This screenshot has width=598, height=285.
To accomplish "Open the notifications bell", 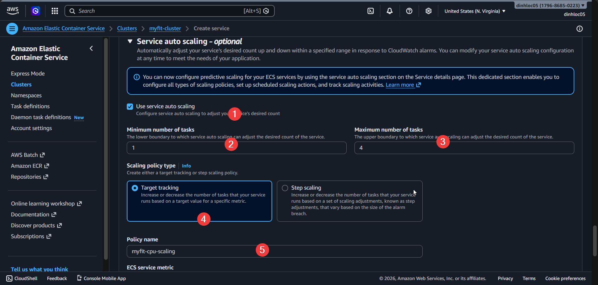I will [389, 11].
